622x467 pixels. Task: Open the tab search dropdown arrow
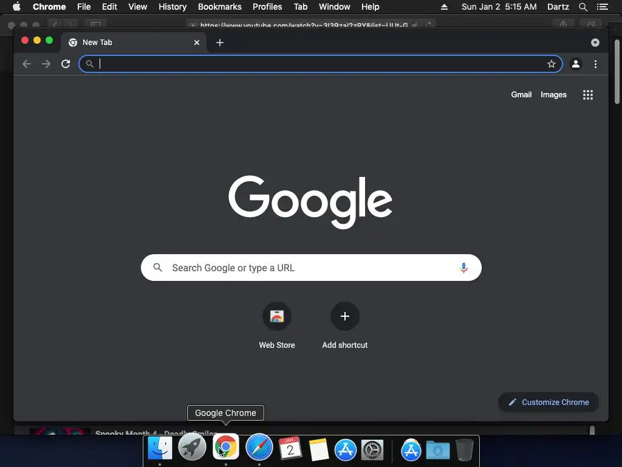[595, 43]
